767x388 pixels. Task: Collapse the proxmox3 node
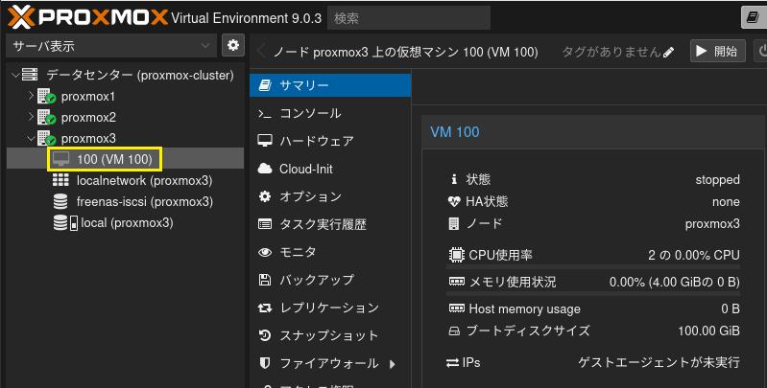click(x=32, y=138)
